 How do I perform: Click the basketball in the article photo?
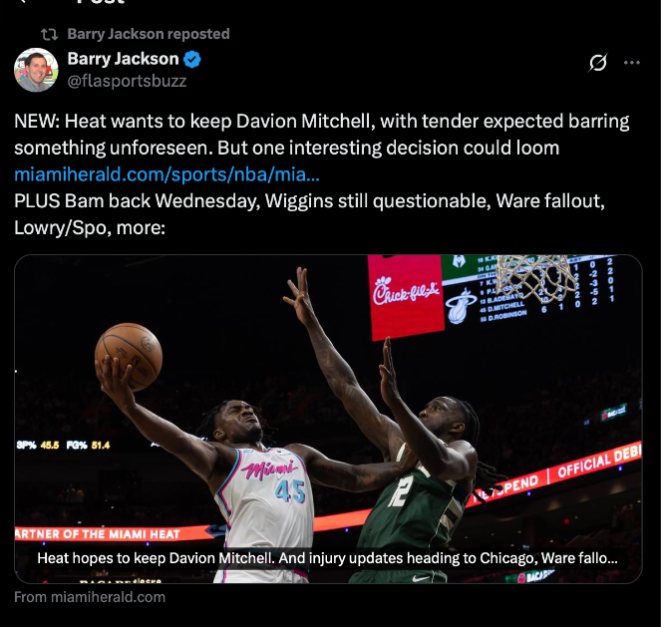[x=129, y=357]
